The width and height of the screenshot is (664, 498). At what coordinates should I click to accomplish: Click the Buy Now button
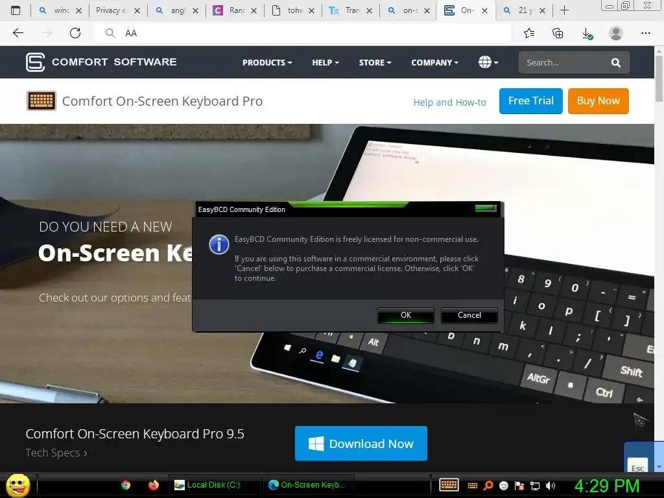pyautogui.click(x=598, y=101)
